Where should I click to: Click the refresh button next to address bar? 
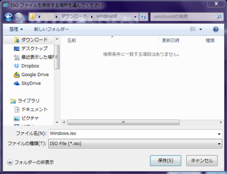point(143,17)
